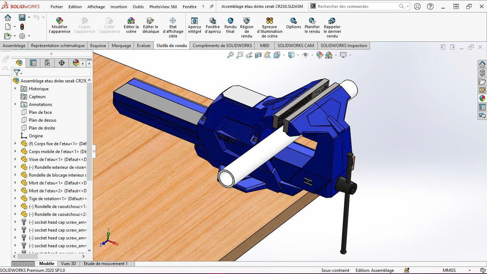487x274 pixels.
Task: Expand the Annotations folder
Action: 15,105
